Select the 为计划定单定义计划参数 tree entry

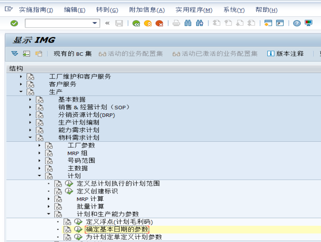tap(124, 237)
